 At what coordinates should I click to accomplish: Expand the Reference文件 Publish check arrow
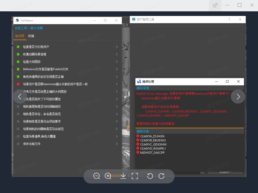117,69
